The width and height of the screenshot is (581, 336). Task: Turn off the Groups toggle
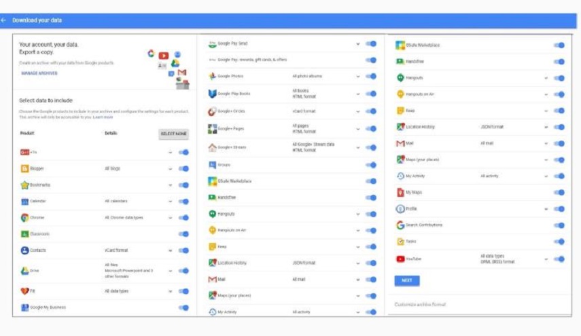click(x=370, y=165)
